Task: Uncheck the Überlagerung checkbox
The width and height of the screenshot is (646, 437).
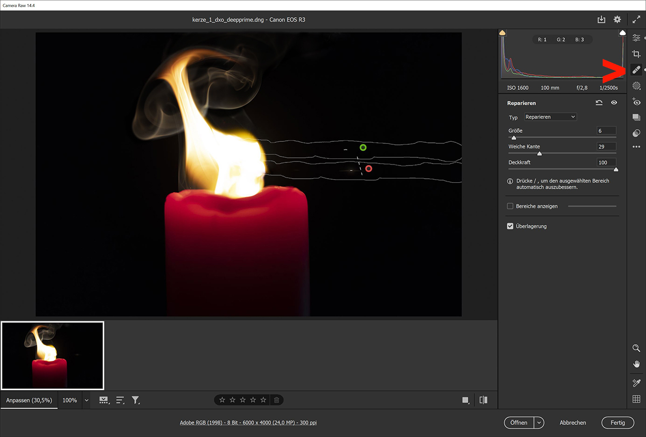Action: point(510,227)
